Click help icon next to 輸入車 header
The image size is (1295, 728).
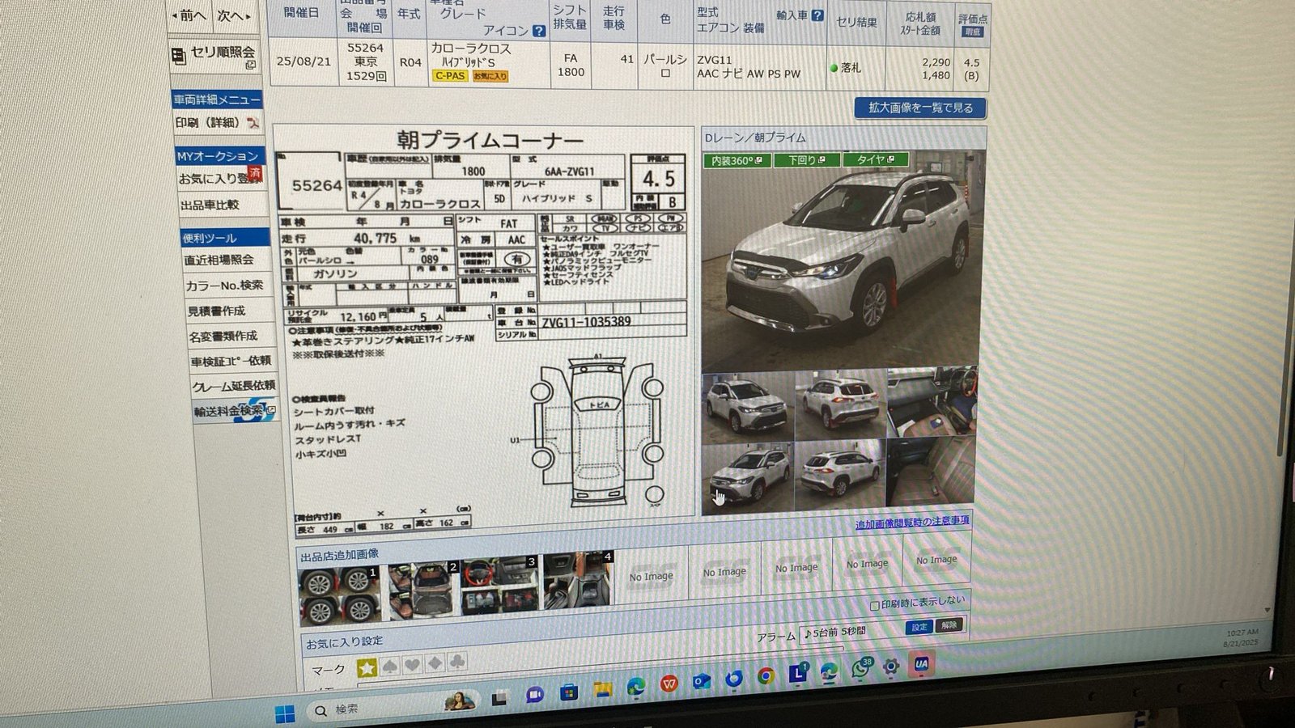pos(817,15)
